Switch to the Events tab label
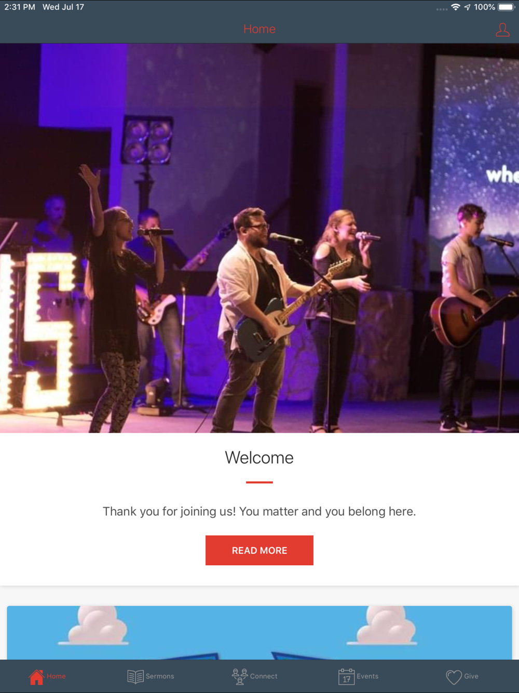 [x=367, y=676]
